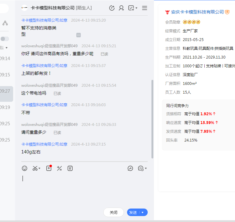Open the calculator icon in chat toolbar

pyautogui.click(x=59, y=168)
